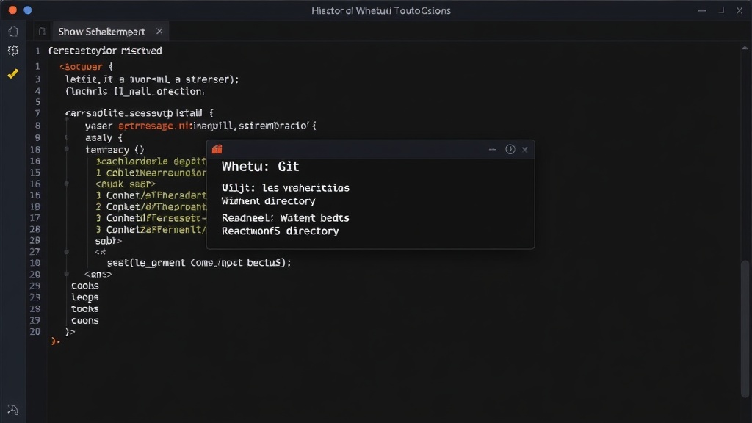Click the red macOS close dot
The width and height of the screenshot is (752, 423).
click(12, 10)
